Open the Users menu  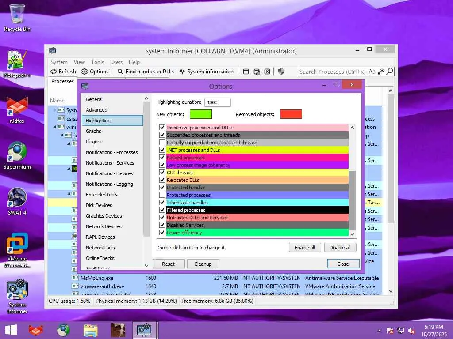pyautogui.click(x=116, y=62)
